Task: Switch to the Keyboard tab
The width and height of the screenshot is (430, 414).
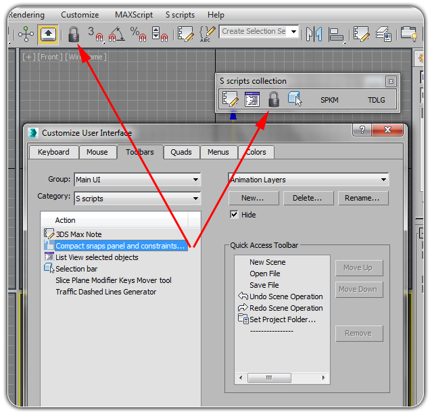Action: (53, 152)
